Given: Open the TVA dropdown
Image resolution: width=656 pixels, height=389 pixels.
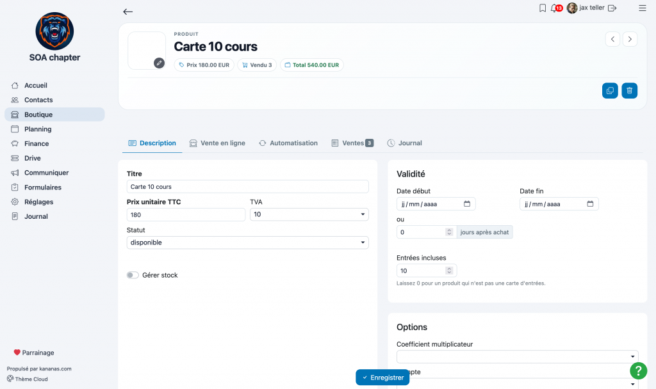Looking at the screenshot, I should 309,214.
